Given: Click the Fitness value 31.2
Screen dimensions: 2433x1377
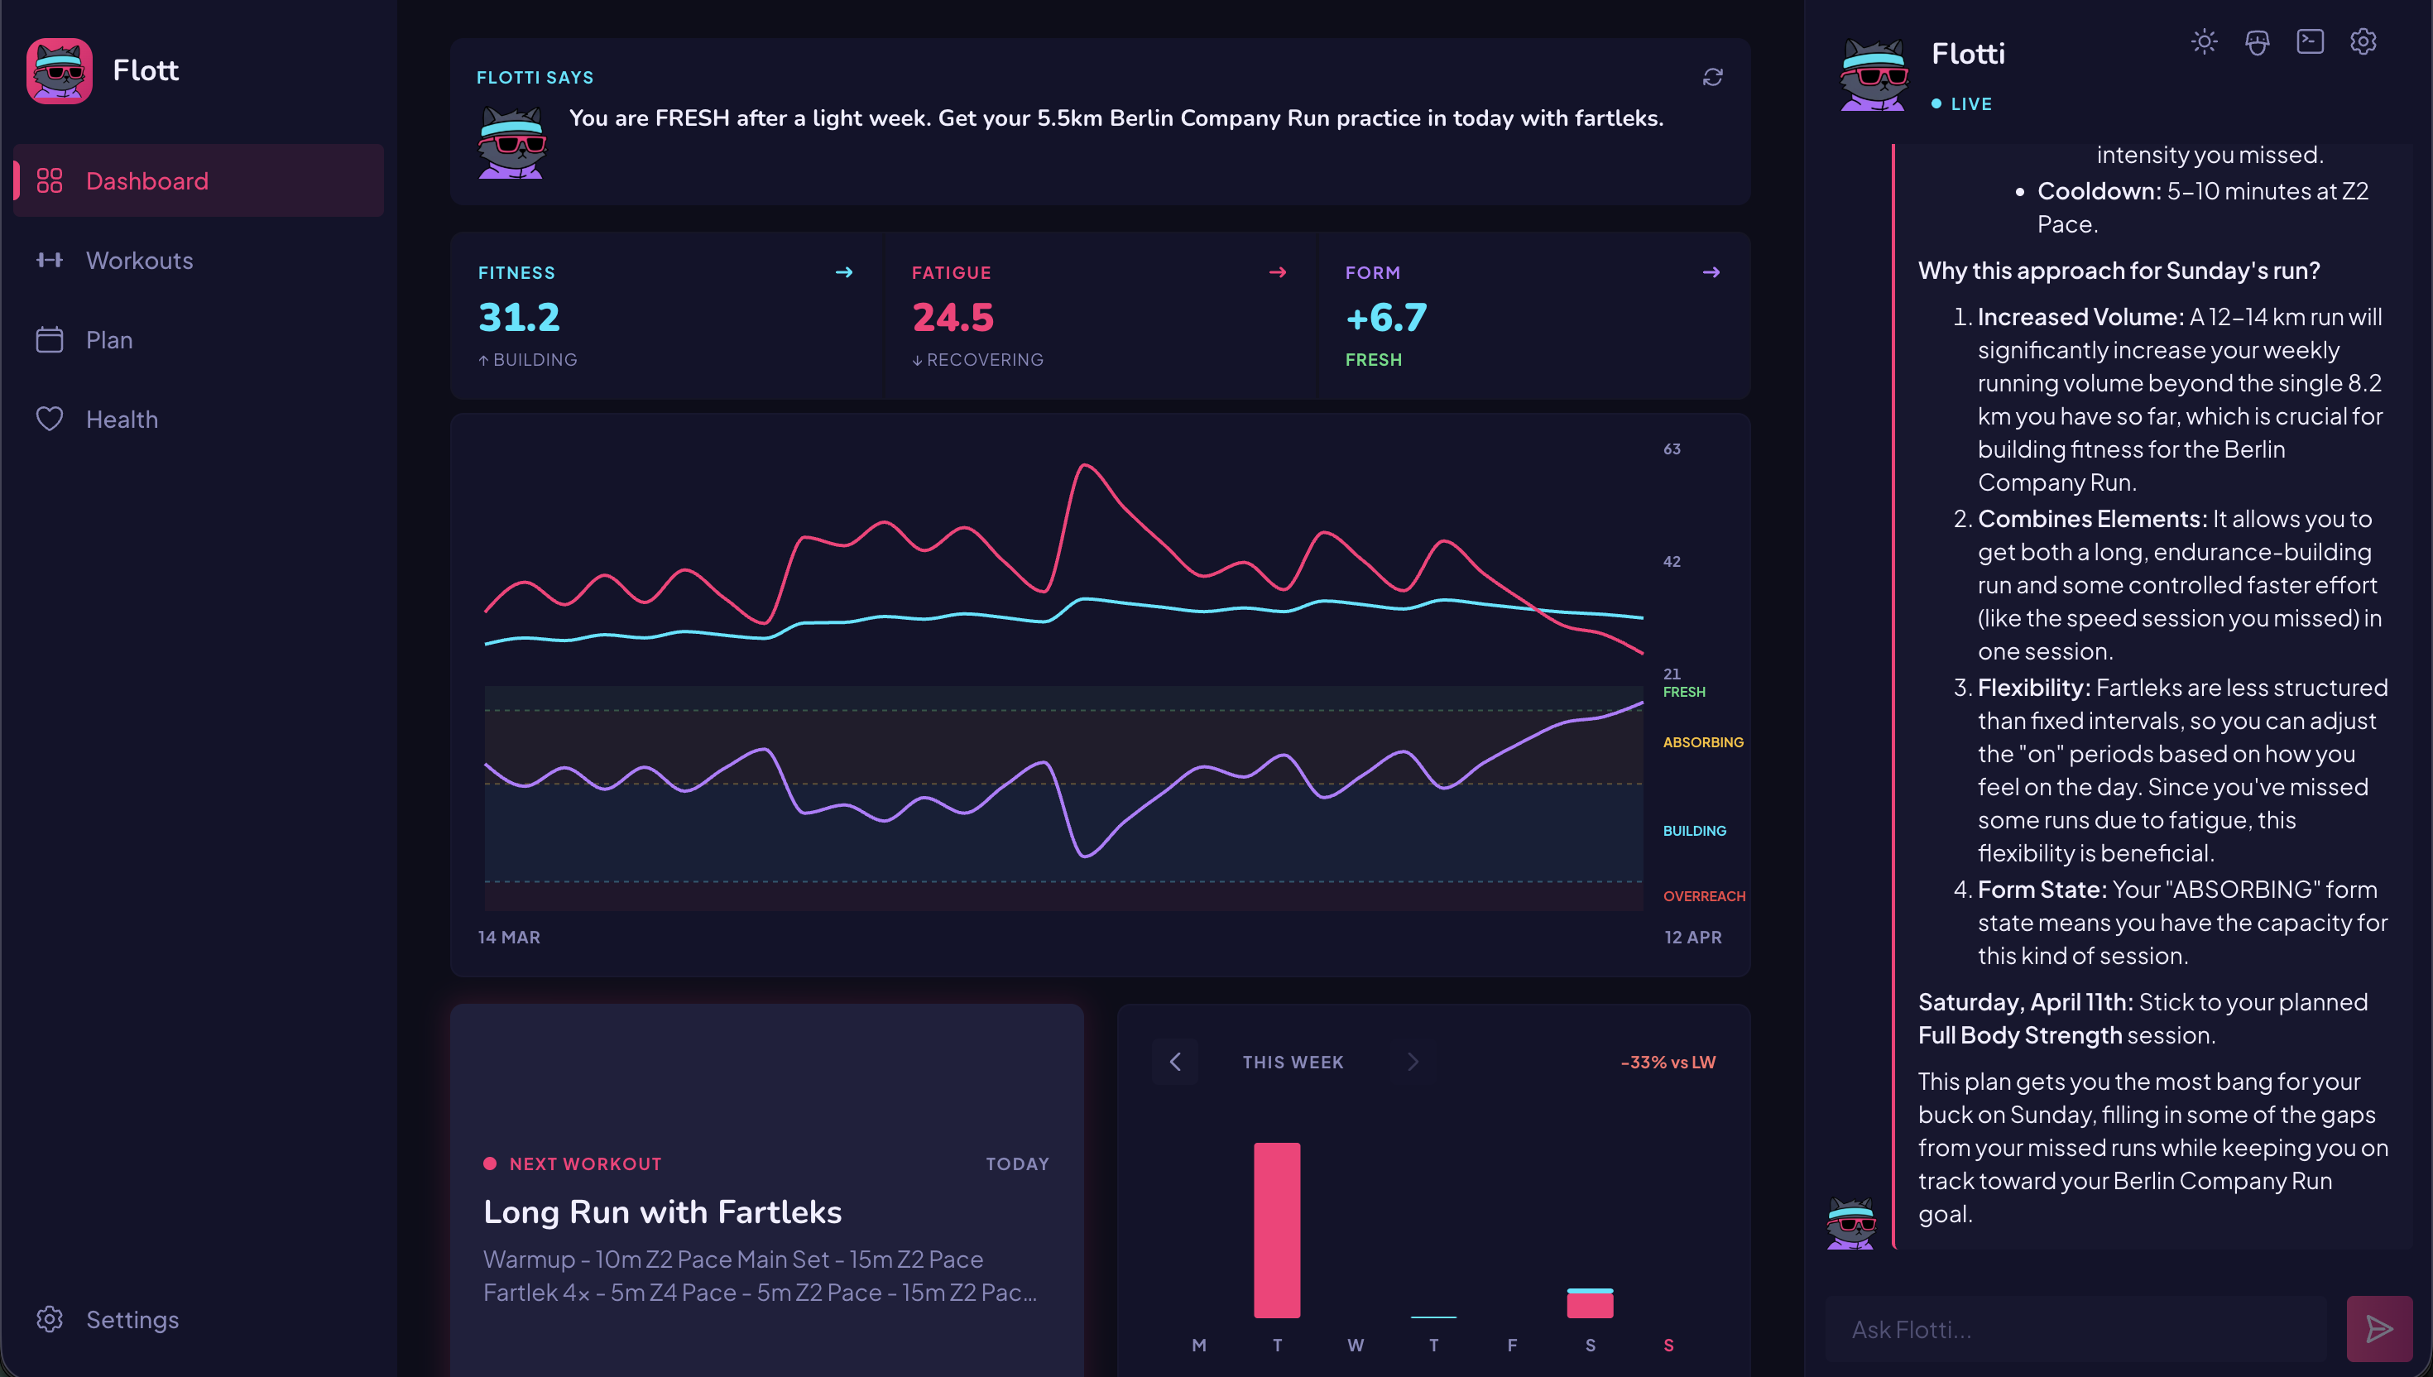Looking at the screenshot, I should (x=519, y=317).
